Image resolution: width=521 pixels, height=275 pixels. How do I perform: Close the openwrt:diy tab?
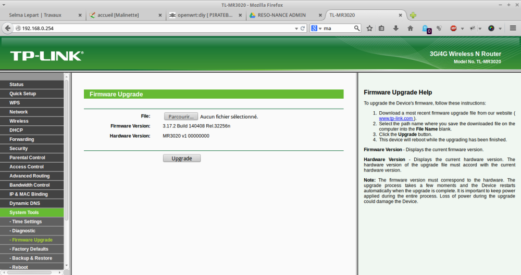[x=240, y=15]
